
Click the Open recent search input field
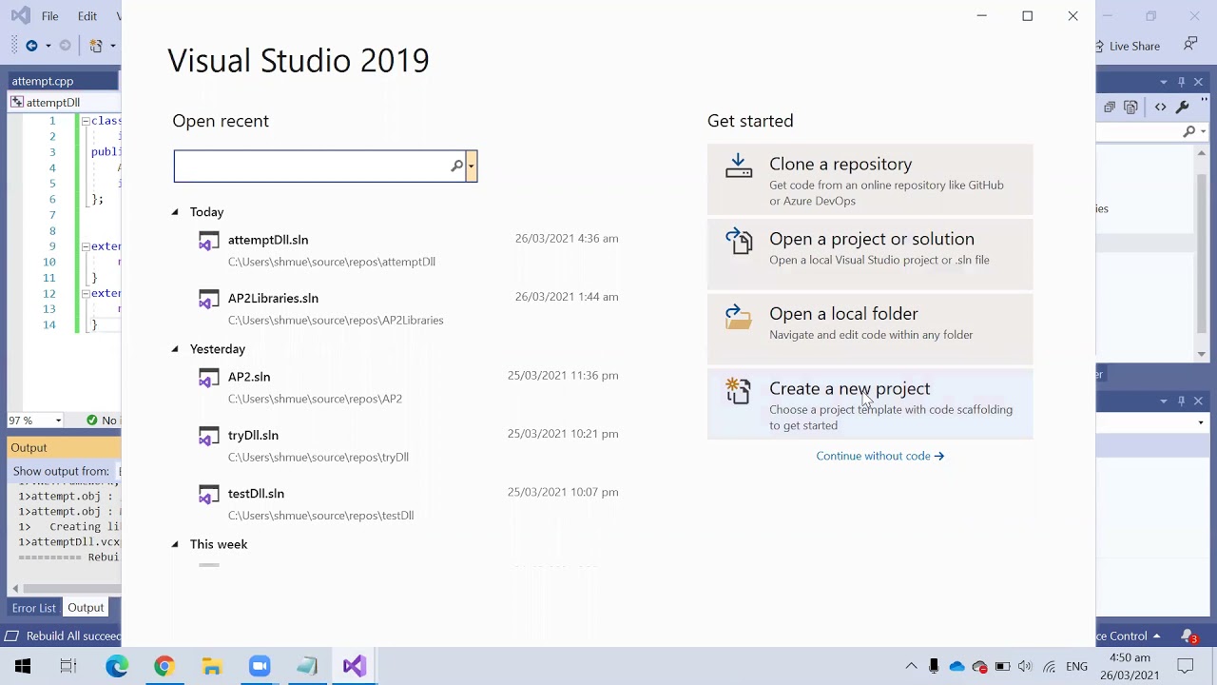tap(311, 166)
